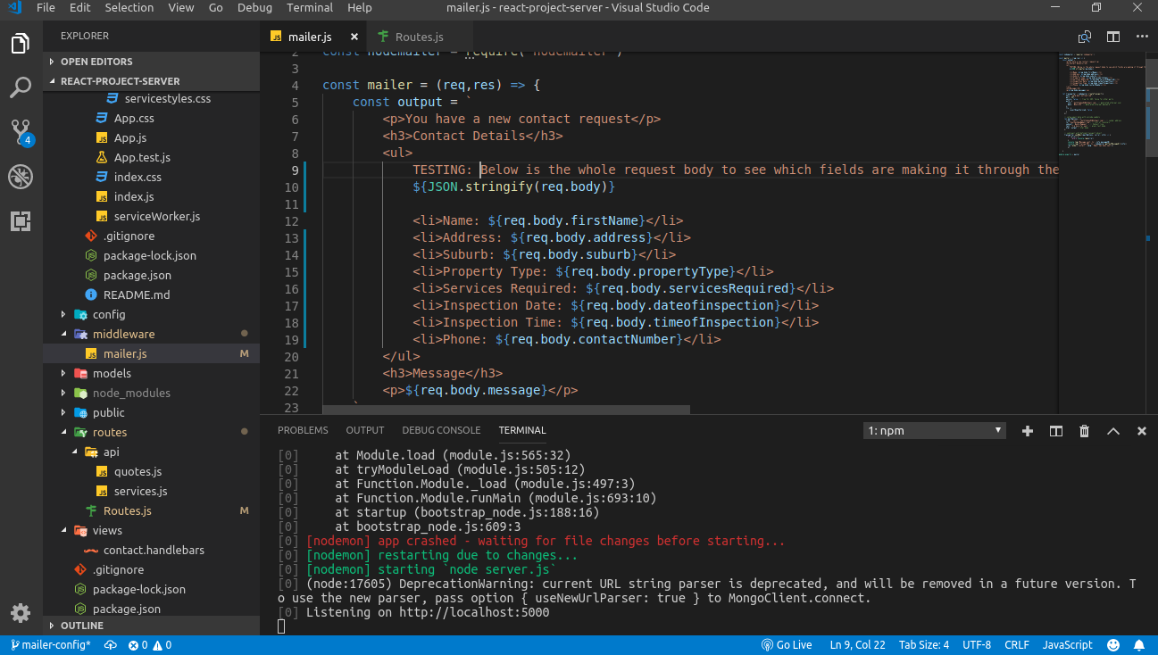This screenshot has height=655, width=1158.
Task: Add a new terminal with plus icon
Action: click(x=1028, y=431)
